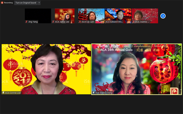
Task: Show next participants with blue arrow
Action: point(163,16)
